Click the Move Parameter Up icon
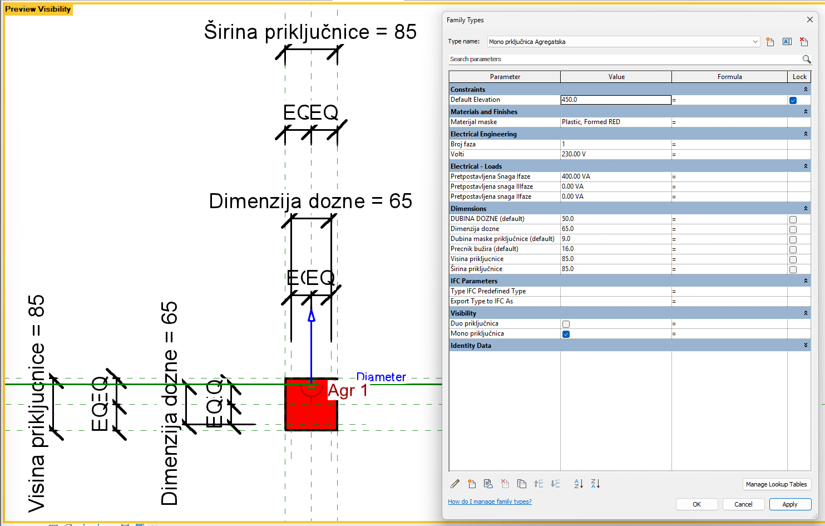825x526 pixels. pyautogui.click(x=539, y=484)
